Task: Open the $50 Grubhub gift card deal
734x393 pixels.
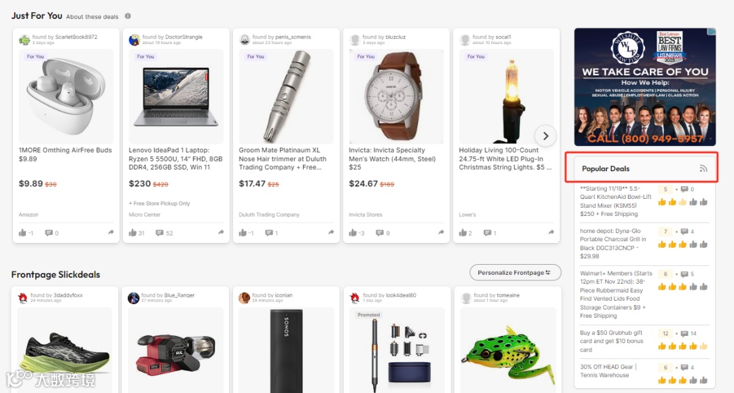Action: point(612,341)
